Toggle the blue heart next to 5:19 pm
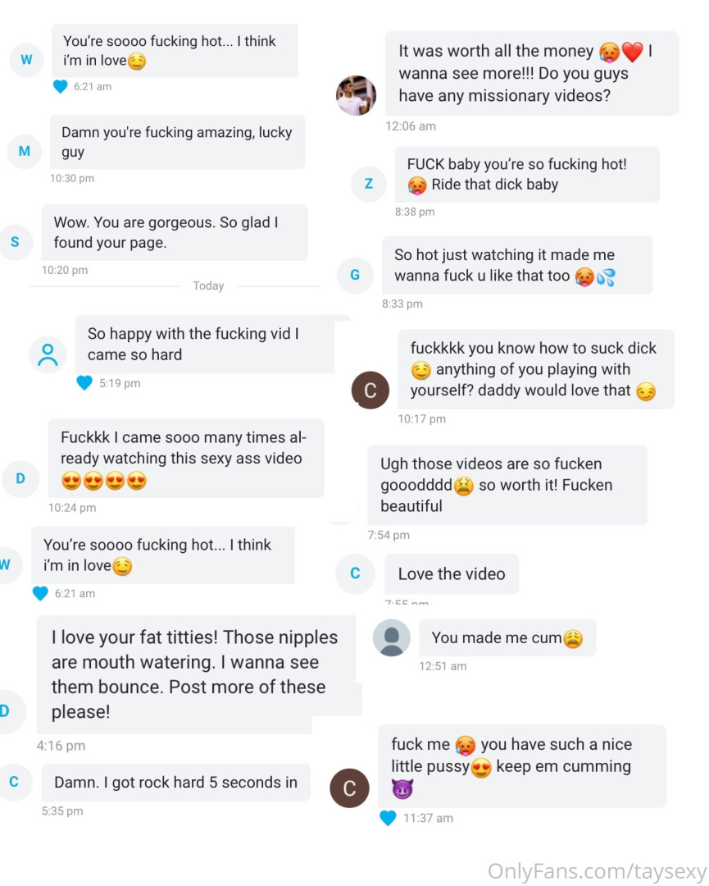This screenshot has width=709, height=886. 84,383
